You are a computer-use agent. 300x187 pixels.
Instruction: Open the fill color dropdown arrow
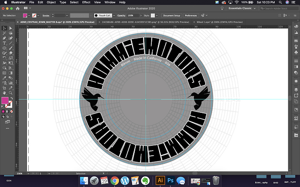[29, 16]
